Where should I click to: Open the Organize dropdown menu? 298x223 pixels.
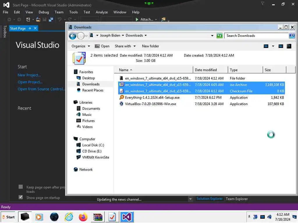81,46
